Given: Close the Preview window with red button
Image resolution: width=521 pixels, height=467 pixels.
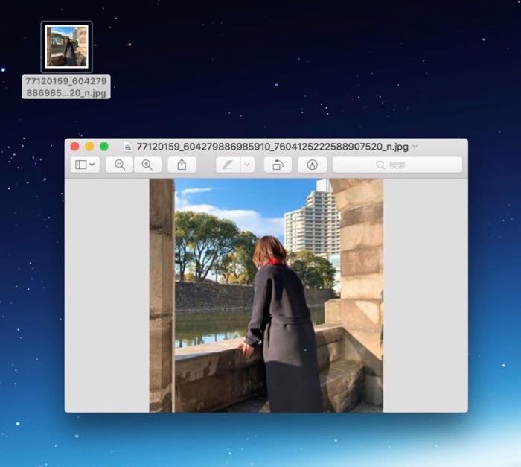Looking at the screenshot, I should (x=74, y=146).
